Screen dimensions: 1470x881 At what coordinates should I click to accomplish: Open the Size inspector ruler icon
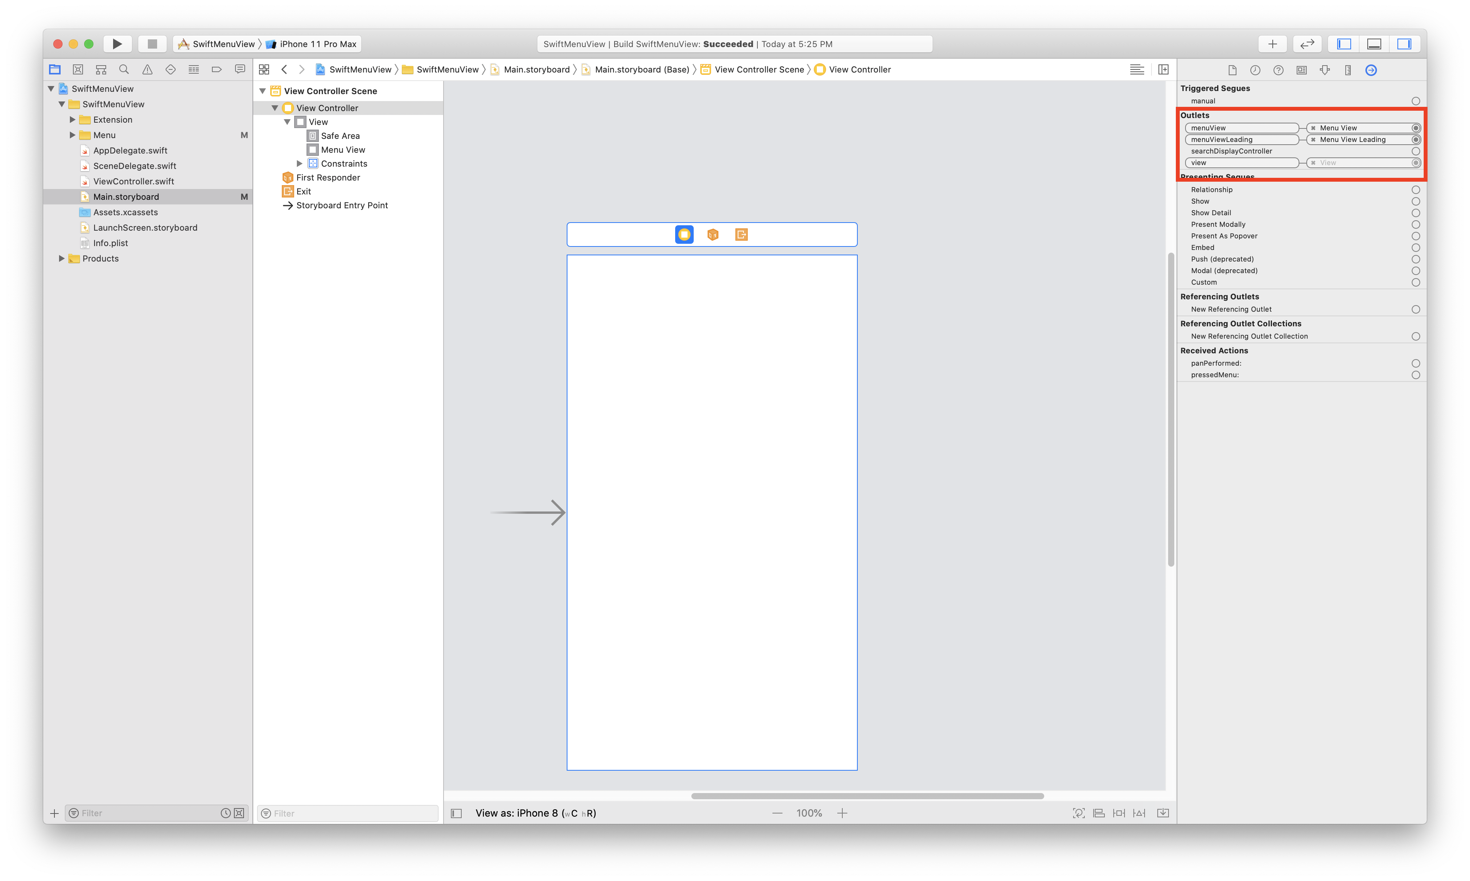pos(1348,70)
